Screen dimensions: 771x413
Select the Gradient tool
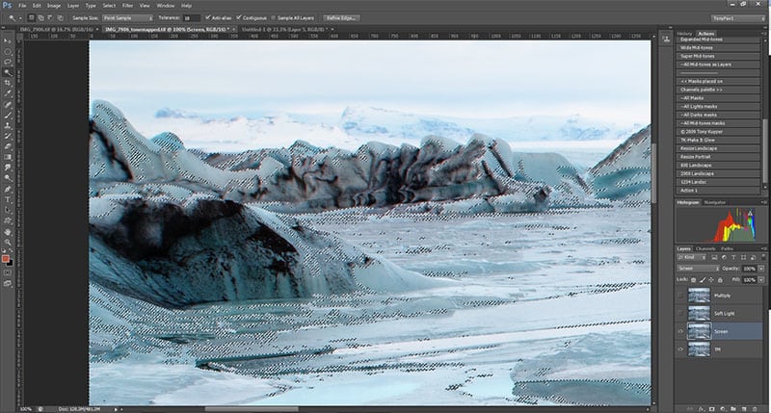coord(8,157)
